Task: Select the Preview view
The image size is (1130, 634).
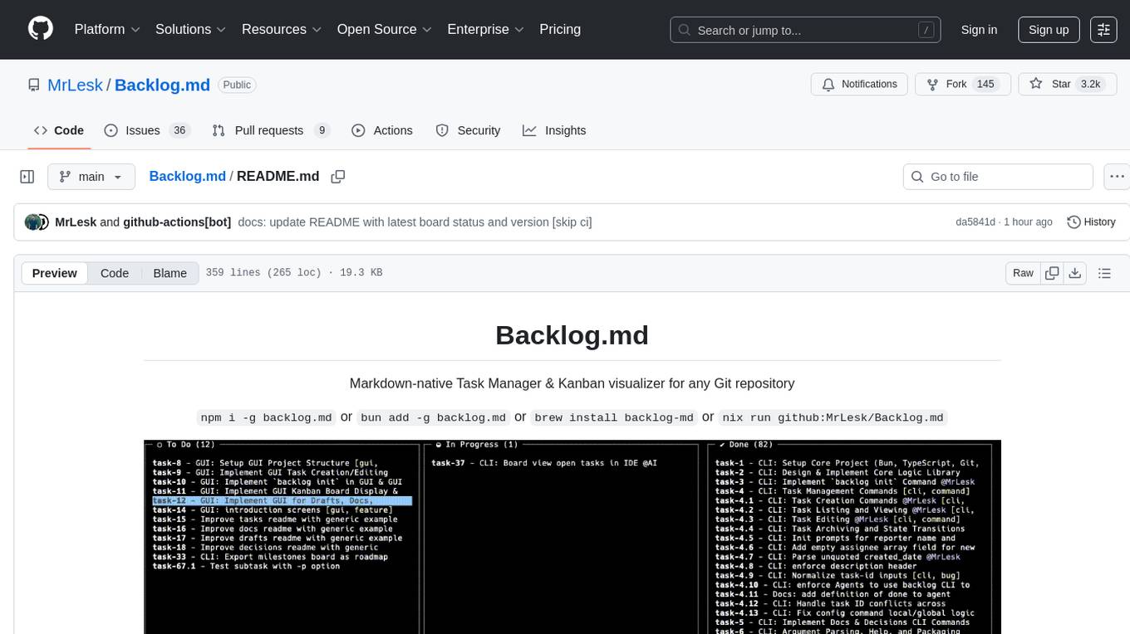Action: tap(55, 273)
